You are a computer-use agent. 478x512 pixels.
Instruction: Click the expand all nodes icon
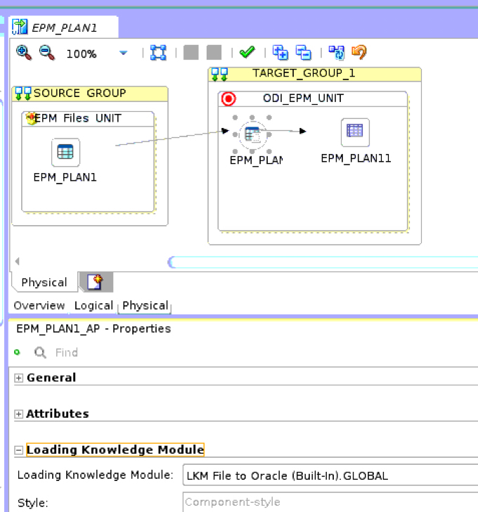click(x=280, y=53)
